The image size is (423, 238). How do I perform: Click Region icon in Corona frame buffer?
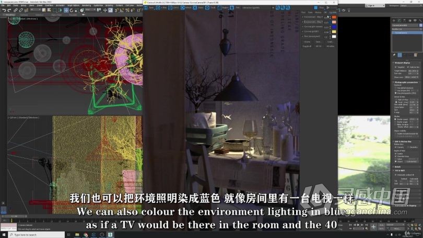tap(219, 7)
